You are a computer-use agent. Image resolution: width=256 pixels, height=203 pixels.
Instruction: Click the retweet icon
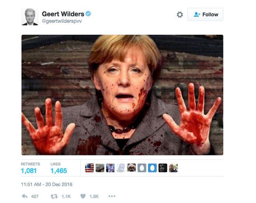coord(54,196)
